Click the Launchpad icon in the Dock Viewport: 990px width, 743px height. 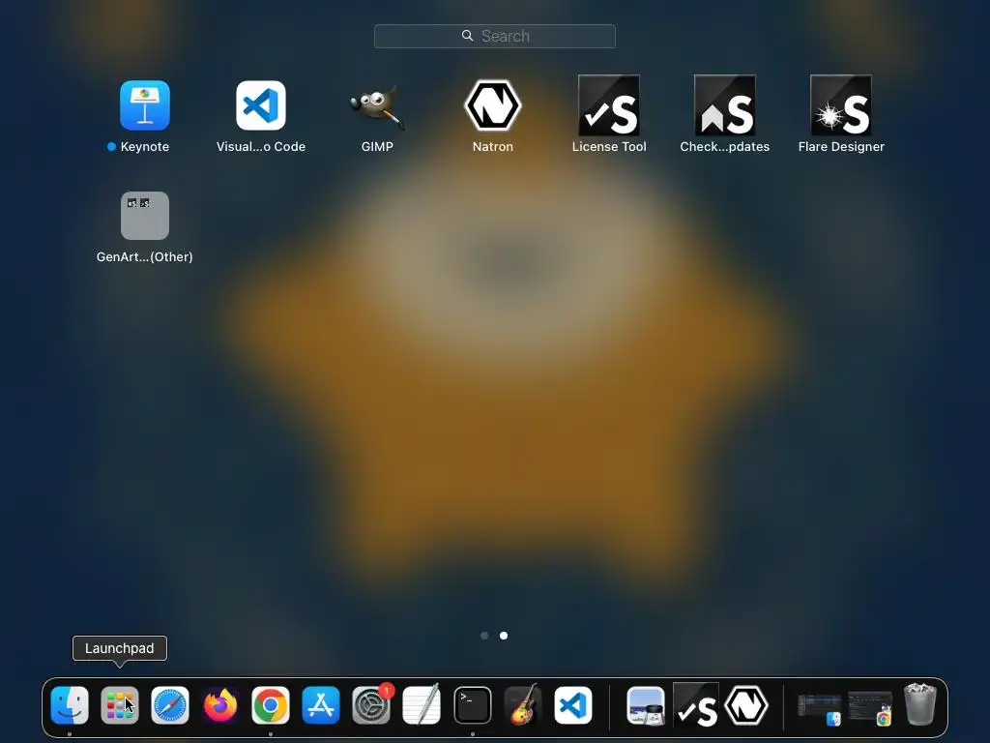(120, 705)
